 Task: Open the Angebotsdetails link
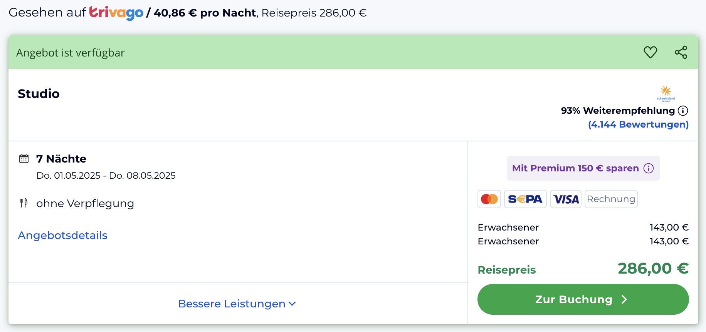pyautogui.click(x=62, y=235)
